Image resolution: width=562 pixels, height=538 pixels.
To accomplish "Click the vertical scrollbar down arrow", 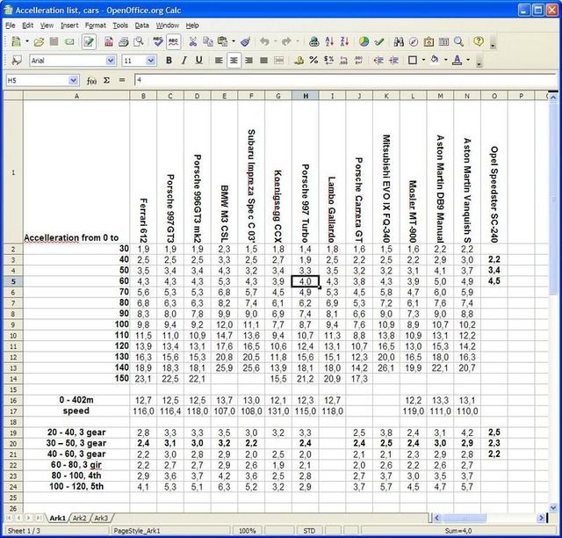I will [x=553, y=508].
